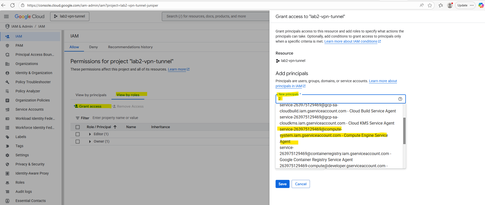Screen dimensions: 485x205
Task: Click the Service Accounts sidebar icon
Action: pyautogui.click(x=7, y=109)
